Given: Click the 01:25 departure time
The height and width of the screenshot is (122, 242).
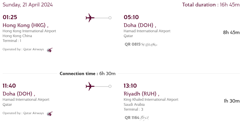Looking at the screenshot, I should click(x=10, y=17).
